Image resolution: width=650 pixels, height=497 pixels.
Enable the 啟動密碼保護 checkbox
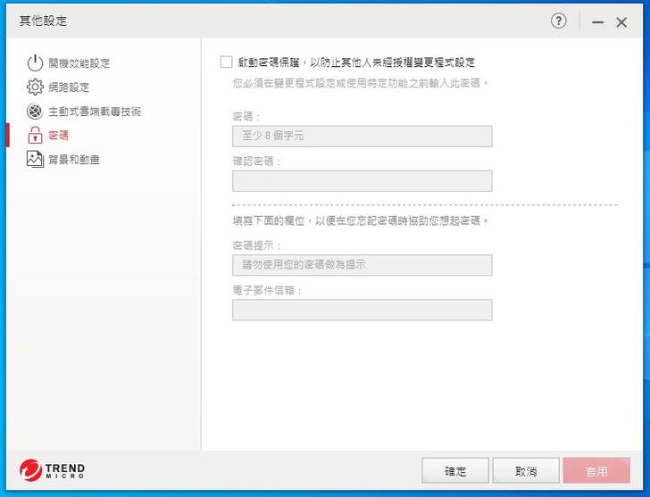(227, 62)
